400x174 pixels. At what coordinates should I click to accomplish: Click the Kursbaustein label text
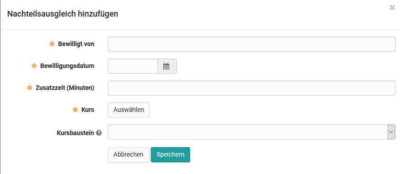click(75, 133)
